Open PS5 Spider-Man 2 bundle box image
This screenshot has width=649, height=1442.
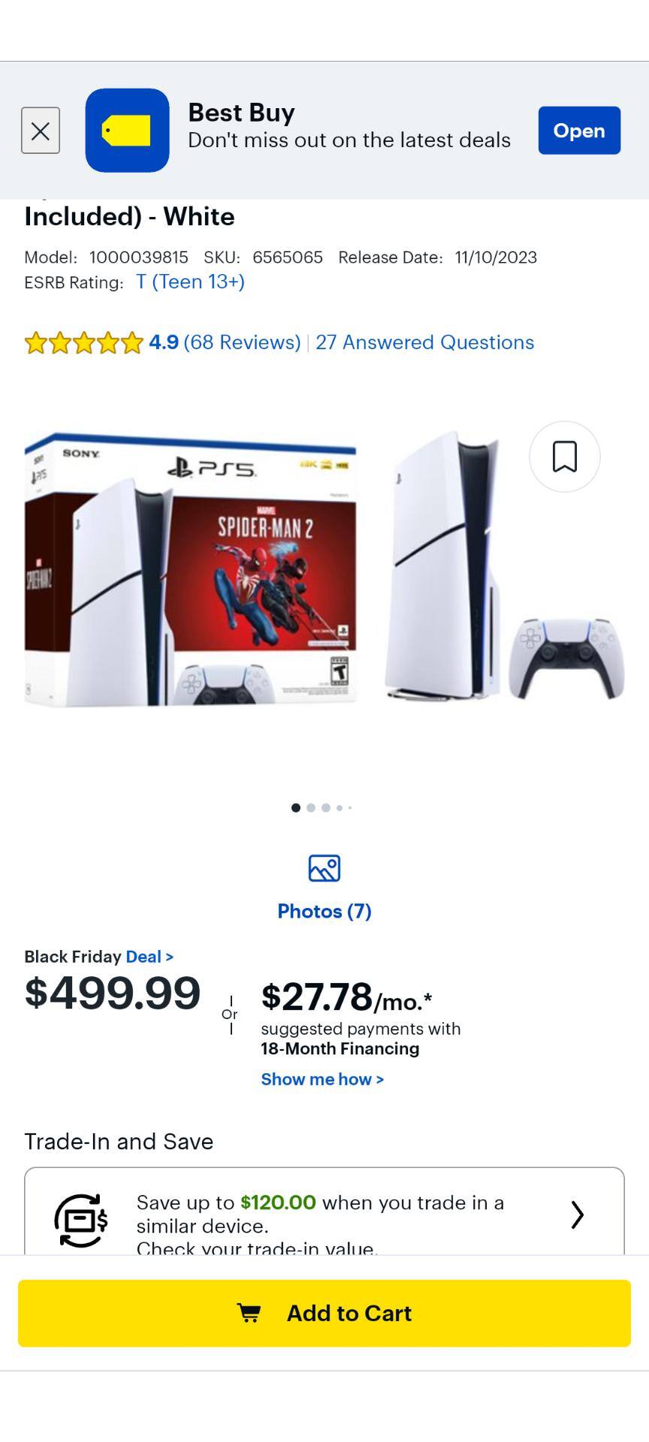click(190, 569)
